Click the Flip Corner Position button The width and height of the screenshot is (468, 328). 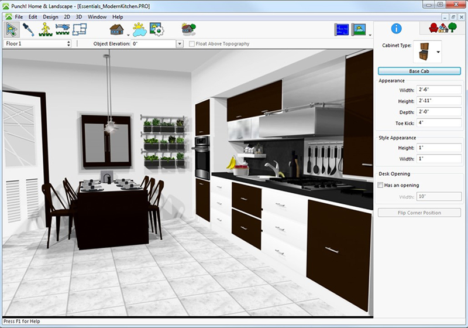tap(419, 213)
